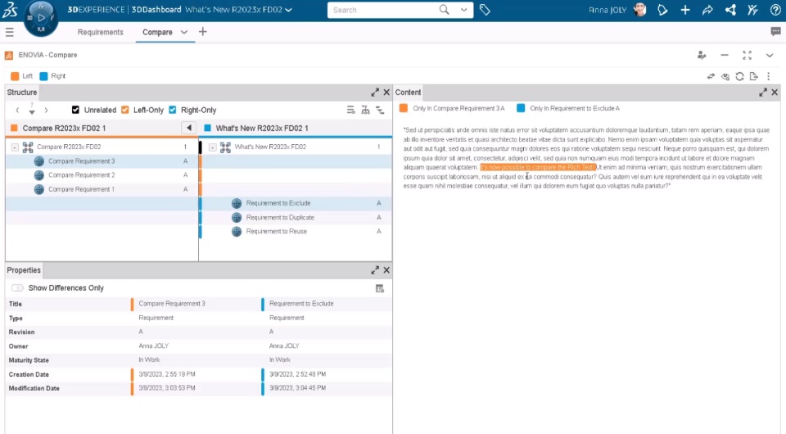The image size is (786, 434).
Task: Select Compare Requirement 1 row
Action: 102,189
